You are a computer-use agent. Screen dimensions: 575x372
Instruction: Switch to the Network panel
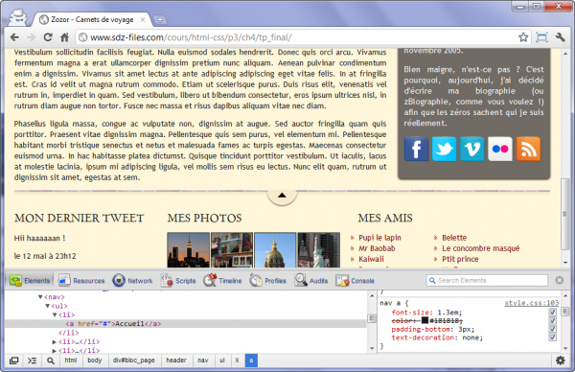point(132,281)
